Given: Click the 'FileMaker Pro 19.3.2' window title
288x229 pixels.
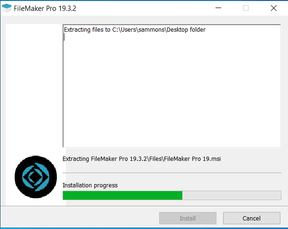Looking at the screenshot, I should (45, 9).
